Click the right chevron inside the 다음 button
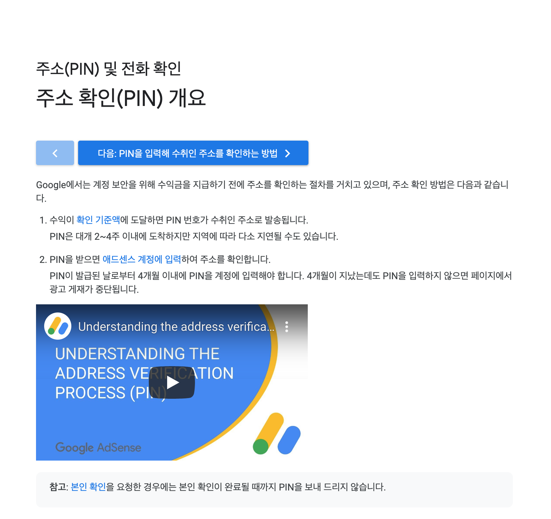551x519 pixels. click(288, 154)
